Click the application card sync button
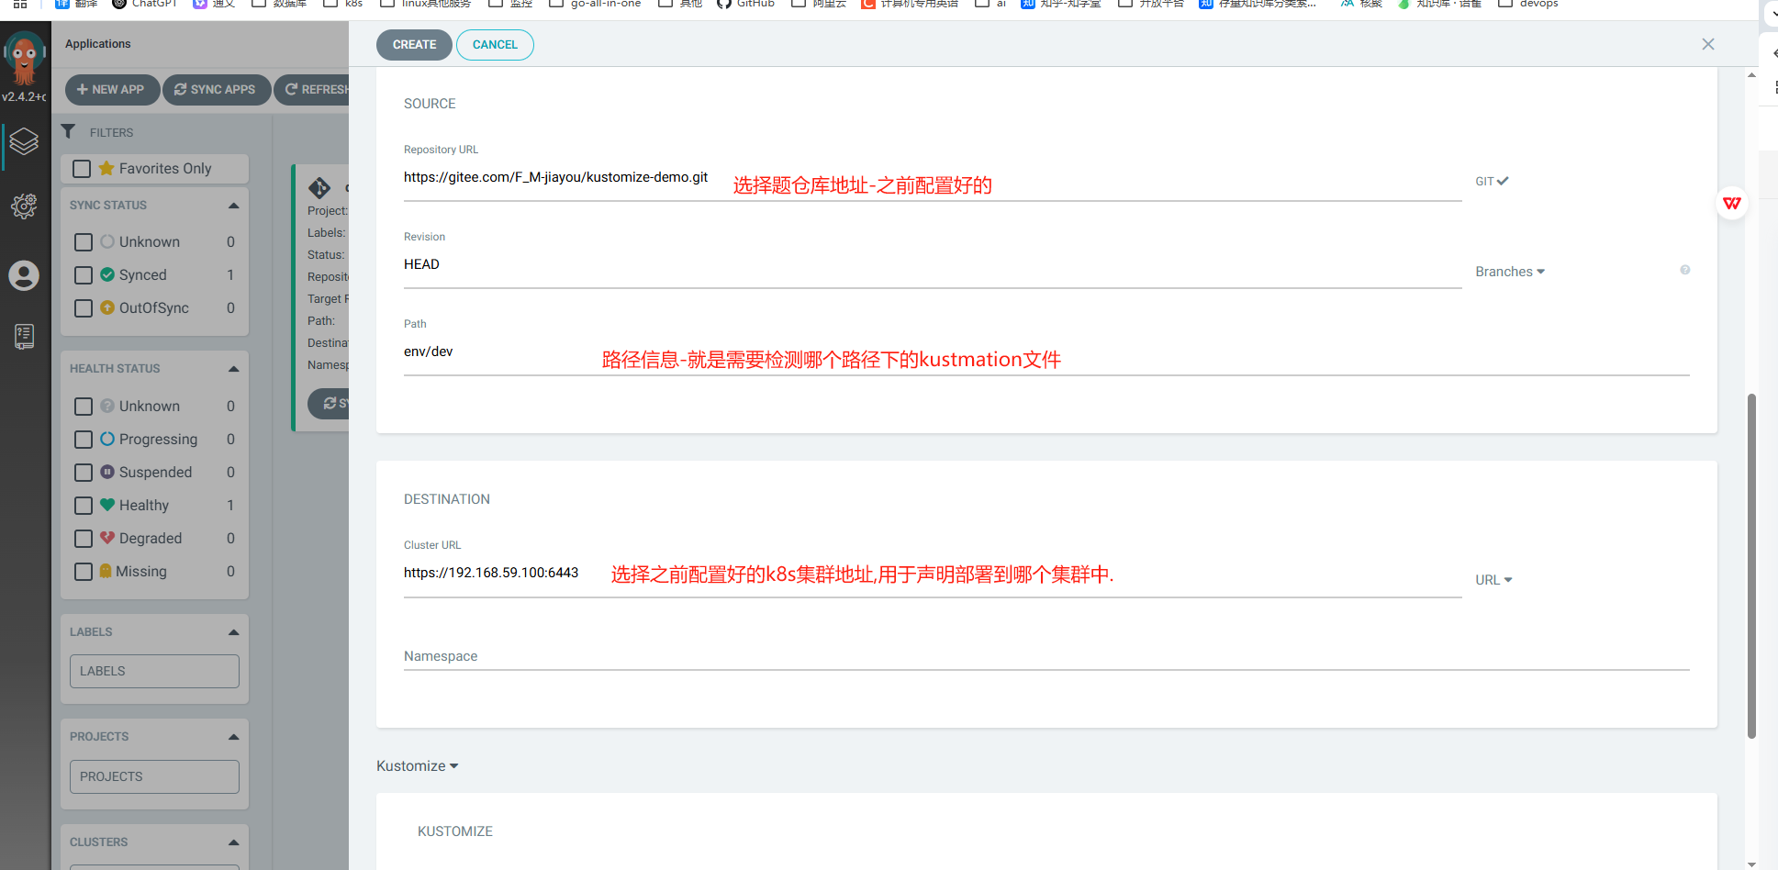Viewport: 1778px width, 870px height. 329,404
